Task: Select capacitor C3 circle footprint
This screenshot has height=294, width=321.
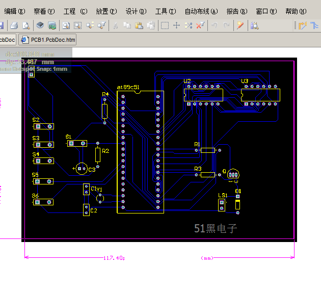Action: [82, 169]
